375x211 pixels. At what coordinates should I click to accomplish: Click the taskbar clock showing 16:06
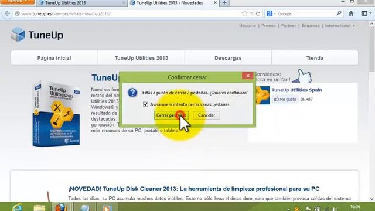pyautogui.click(x=355, y=207)
